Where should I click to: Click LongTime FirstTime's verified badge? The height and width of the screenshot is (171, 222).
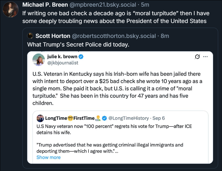[105, 118]
